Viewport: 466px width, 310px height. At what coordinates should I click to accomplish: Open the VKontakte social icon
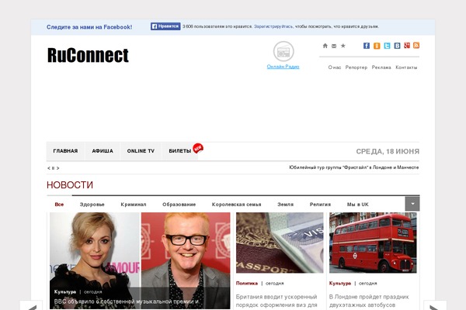click(397, 46)
